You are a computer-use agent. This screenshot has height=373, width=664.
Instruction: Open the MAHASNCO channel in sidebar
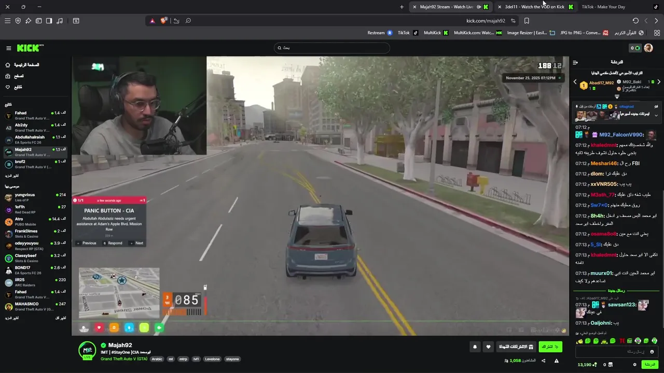(35, 306)
